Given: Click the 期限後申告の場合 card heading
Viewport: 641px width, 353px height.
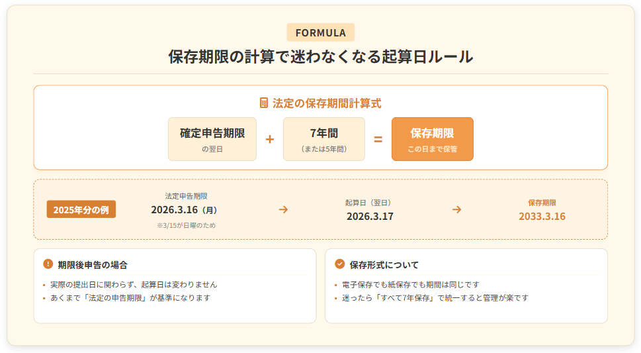Looking at the screenshot, I should 93,264.
